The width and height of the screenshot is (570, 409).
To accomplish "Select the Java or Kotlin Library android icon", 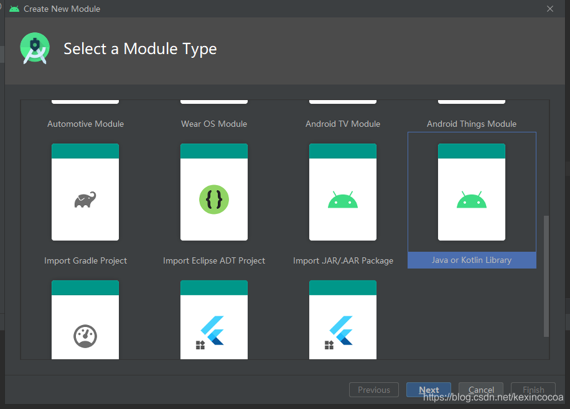I will tap(472, 200).
